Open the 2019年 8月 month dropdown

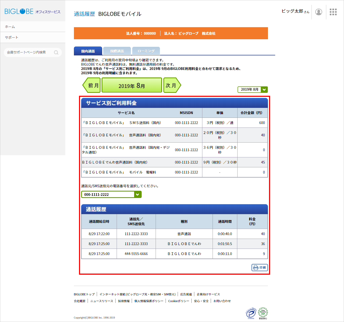253,90
